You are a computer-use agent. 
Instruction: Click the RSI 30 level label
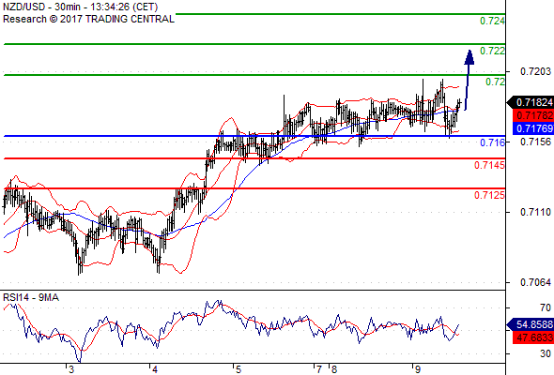tap(546, 353)
